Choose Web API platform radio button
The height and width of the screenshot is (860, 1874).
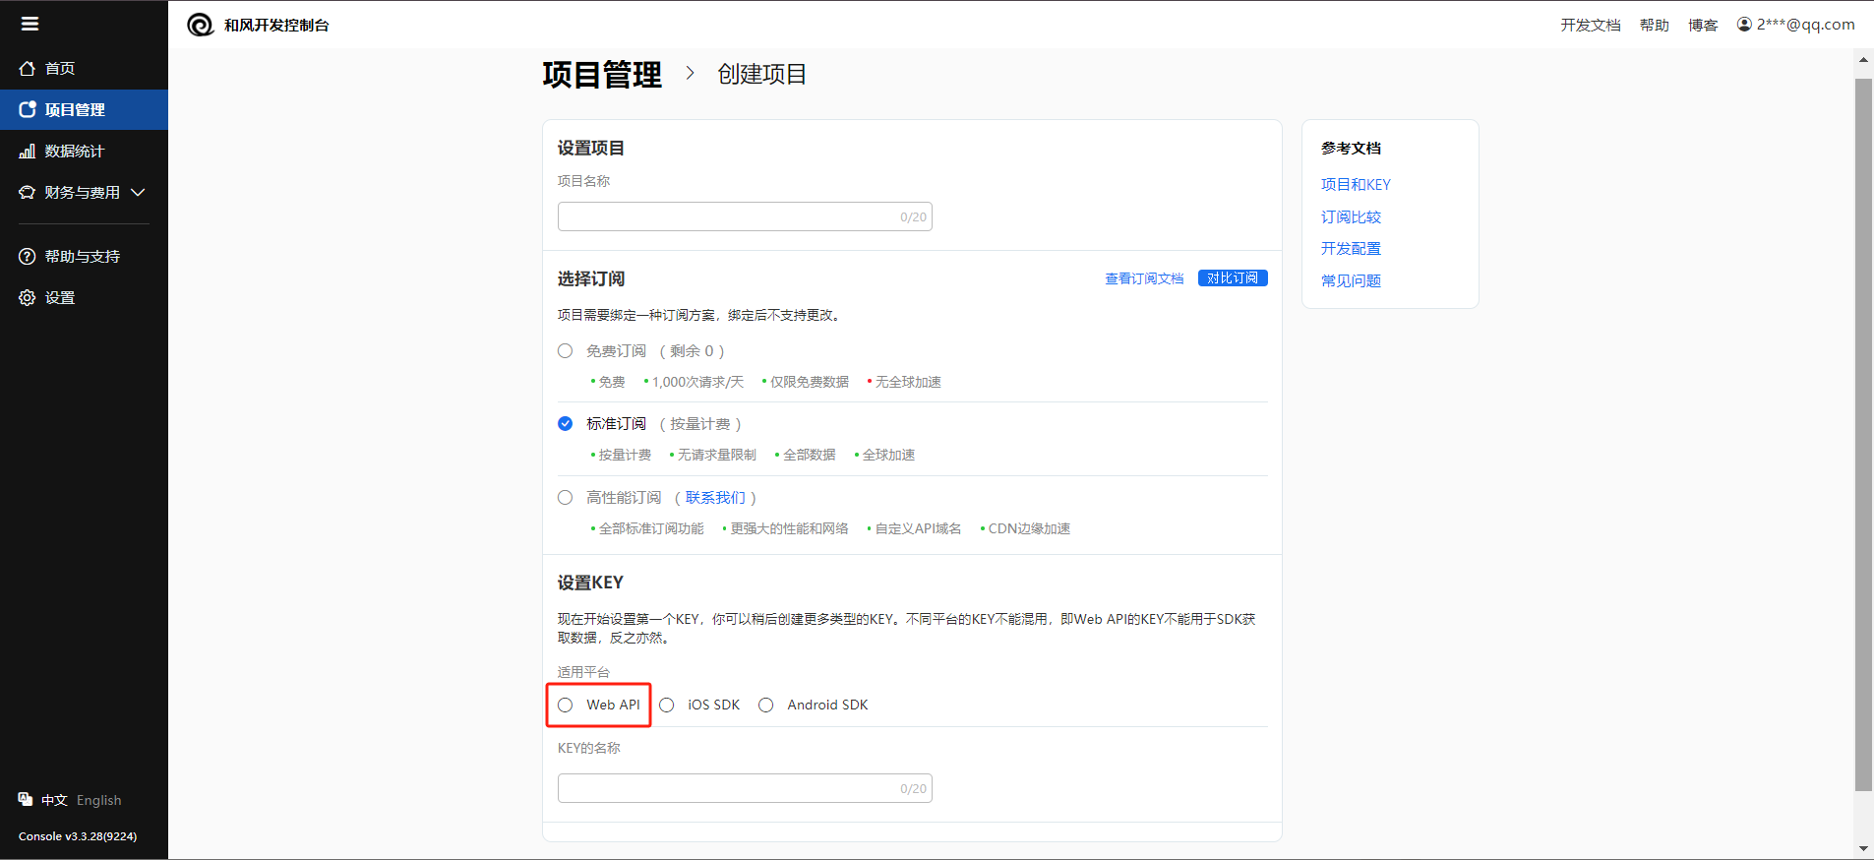click(x=566, y=706)
